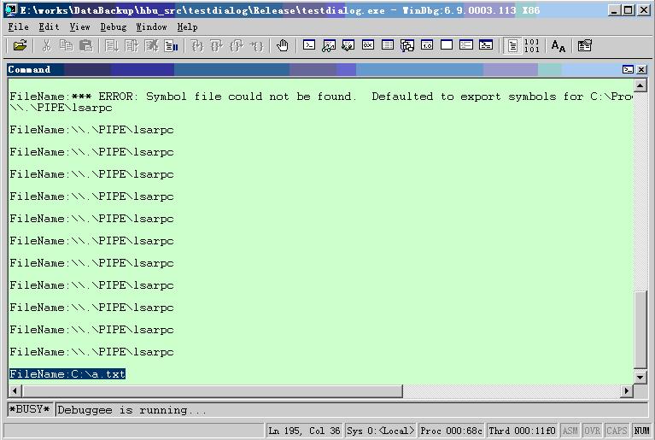Click the Stop Debugging toolbar icon
Viewport: 655px width, 440px height.
151,45
